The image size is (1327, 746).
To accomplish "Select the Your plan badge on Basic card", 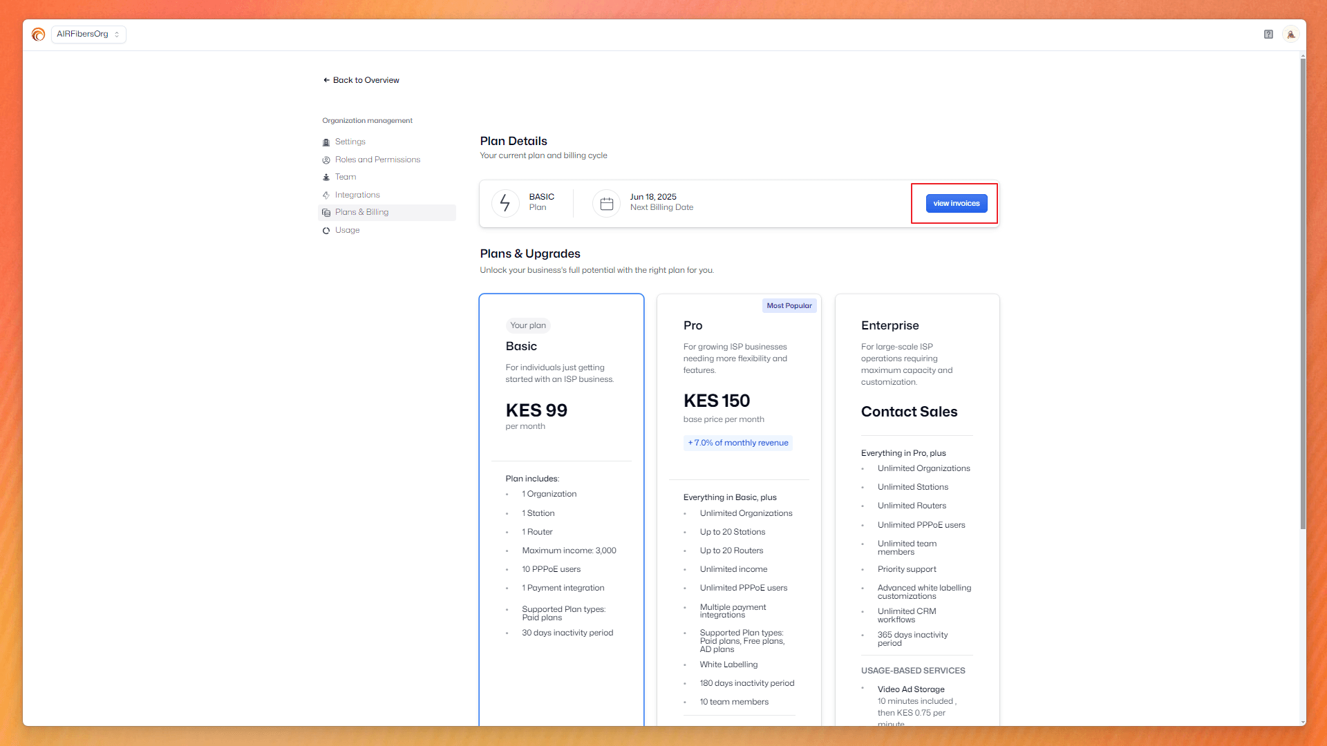I will [527, 325].
